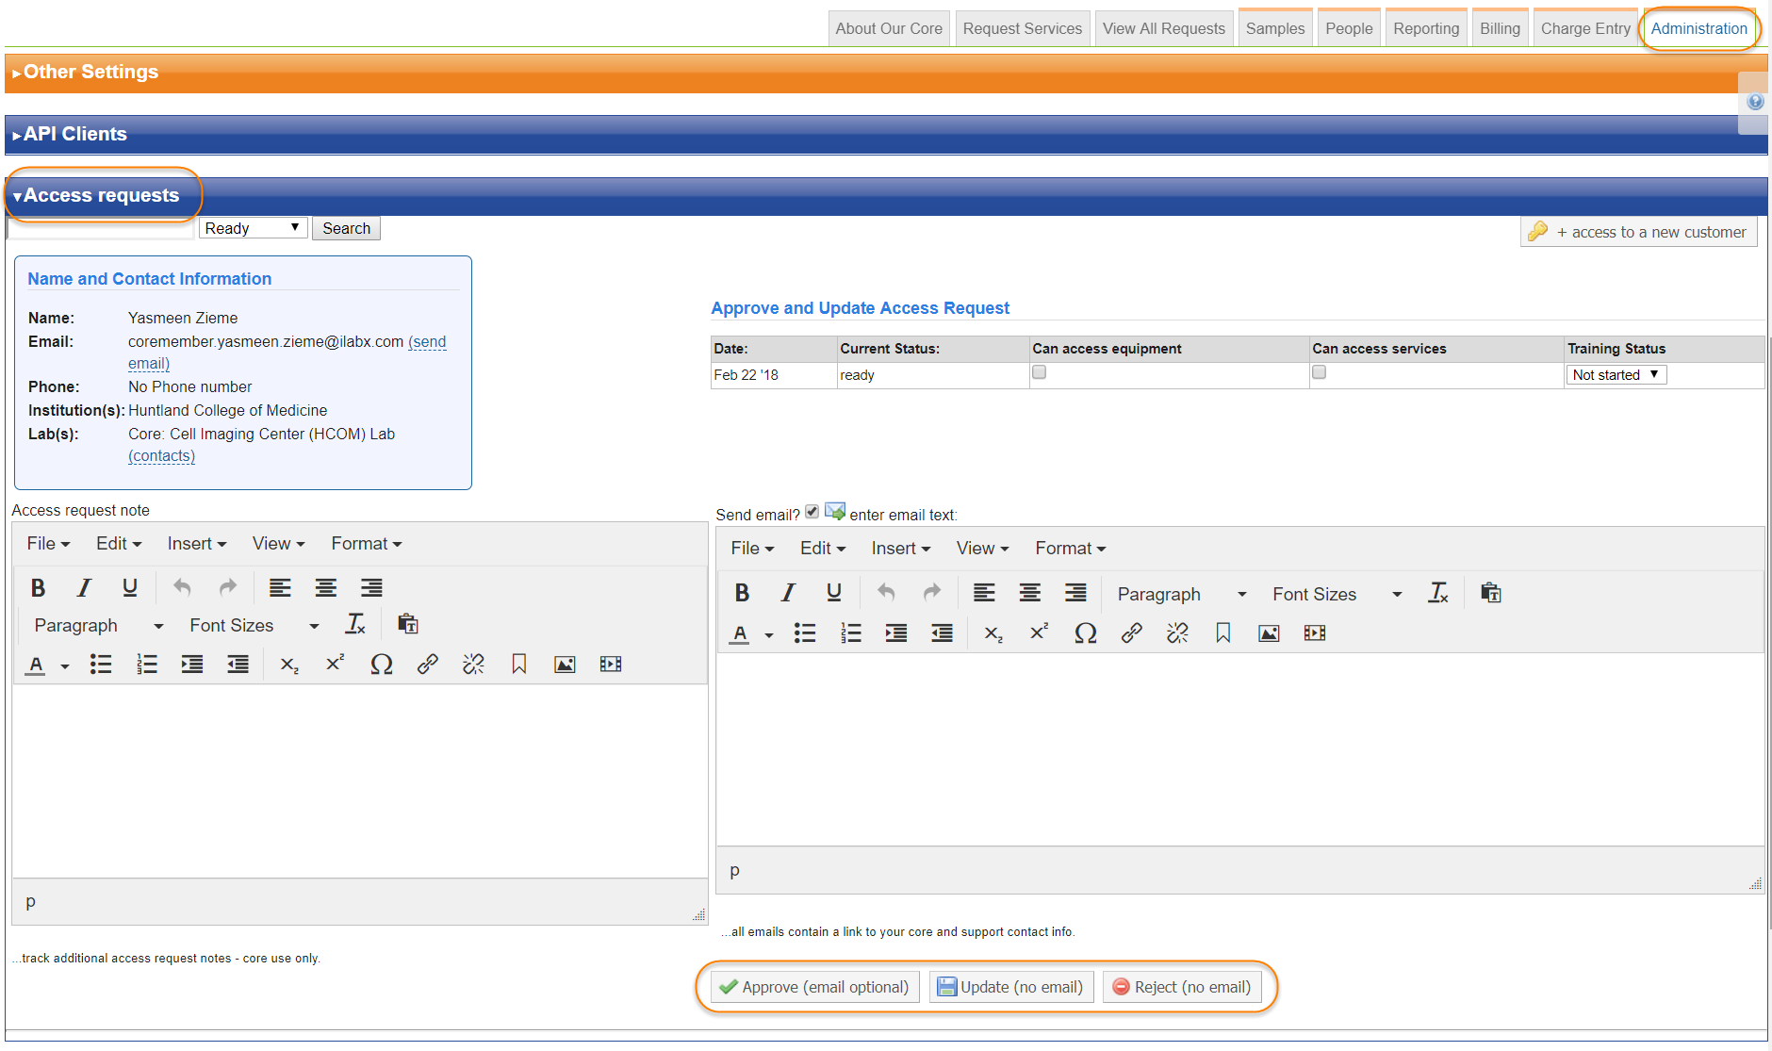Click insert link icon in email editor
This screenshot has width=1772, height=1051.
click(x=1131, y=633)
